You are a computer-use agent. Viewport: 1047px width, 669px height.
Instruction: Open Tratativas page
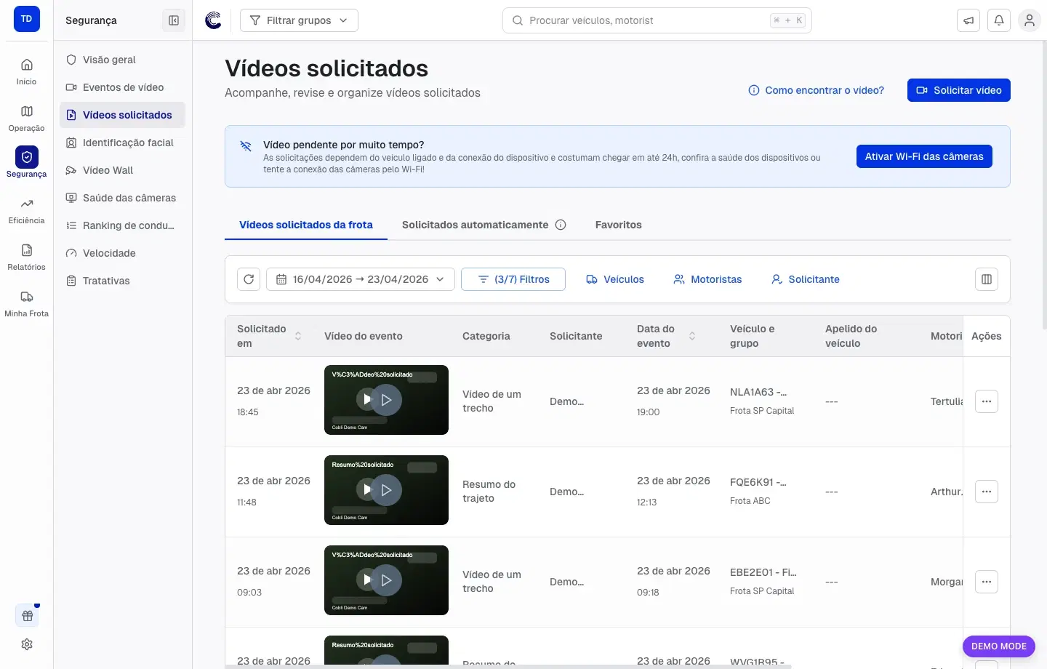122,281
